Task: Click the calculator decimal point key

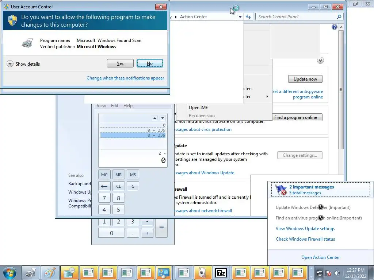Action: [133, 233]
